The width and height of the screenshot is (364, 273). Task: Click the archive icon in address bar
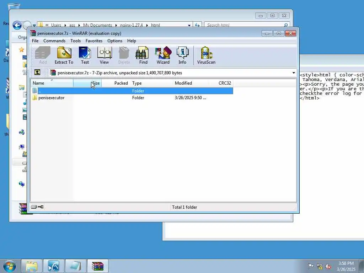coord(53,73)
